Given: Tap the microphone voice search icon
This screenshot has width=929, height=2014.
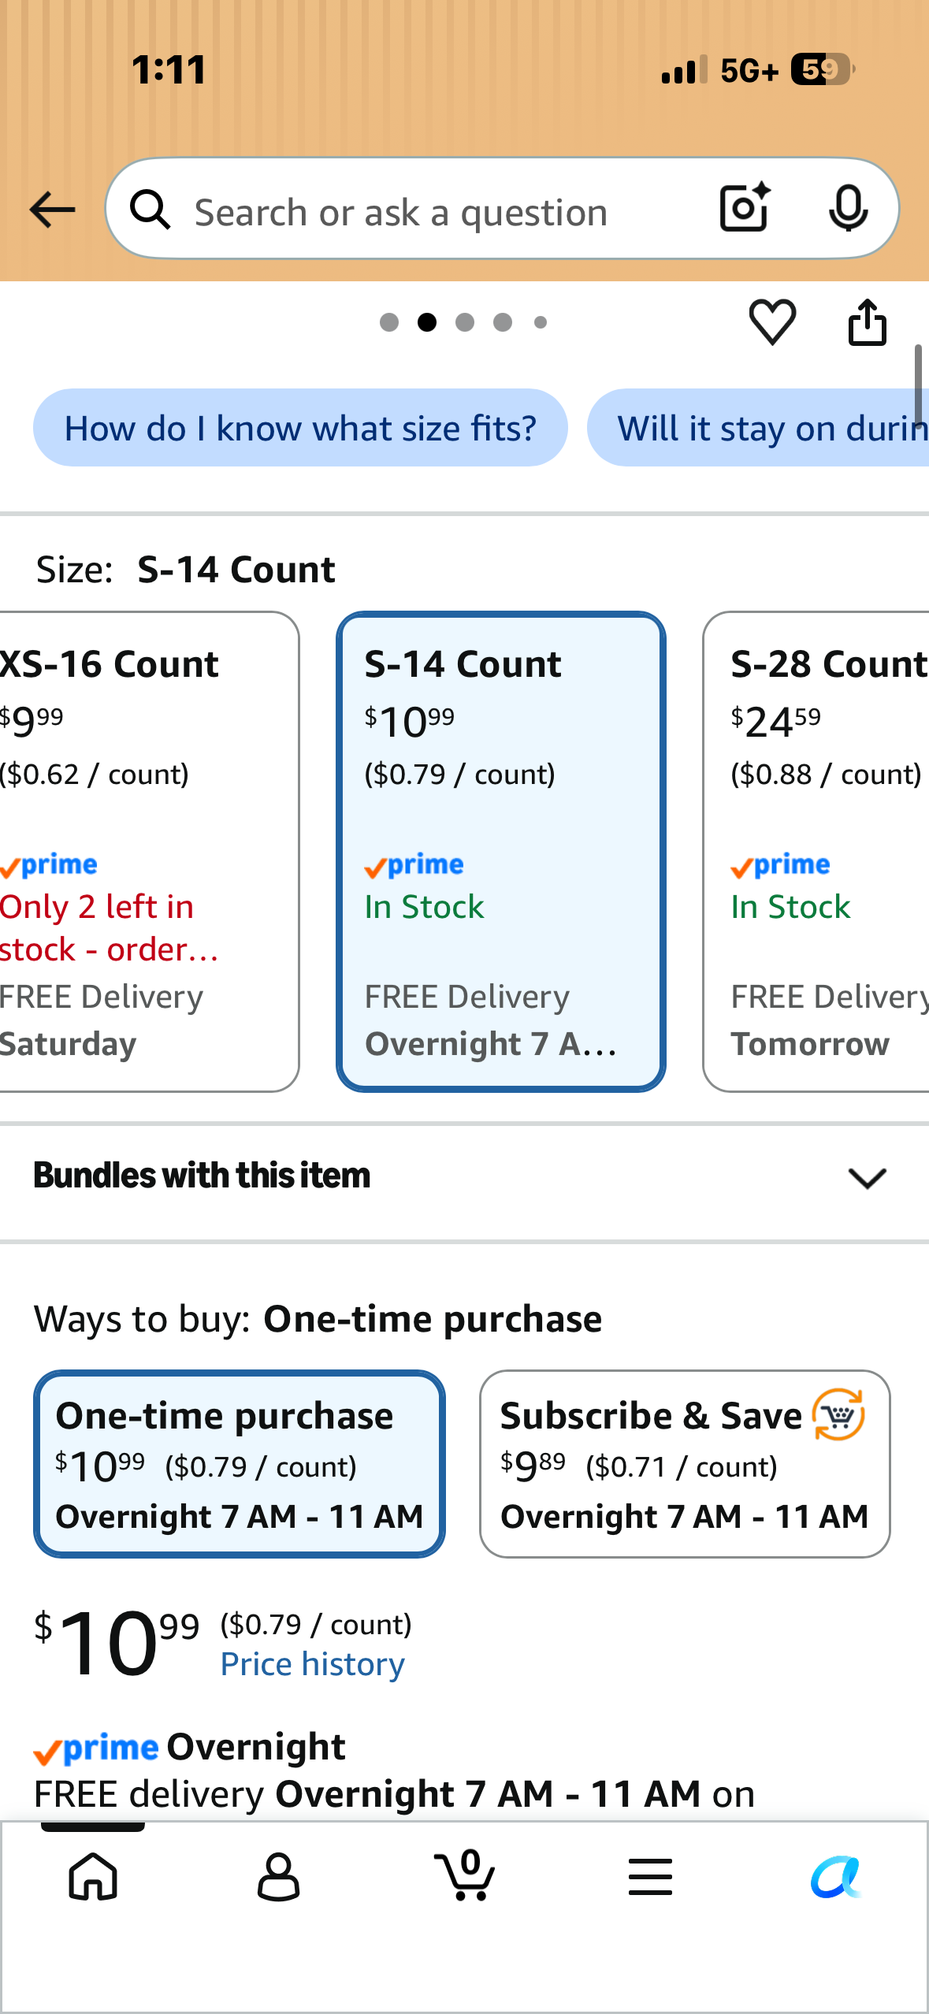Looking at the screenshot, I should coord(848,209).
